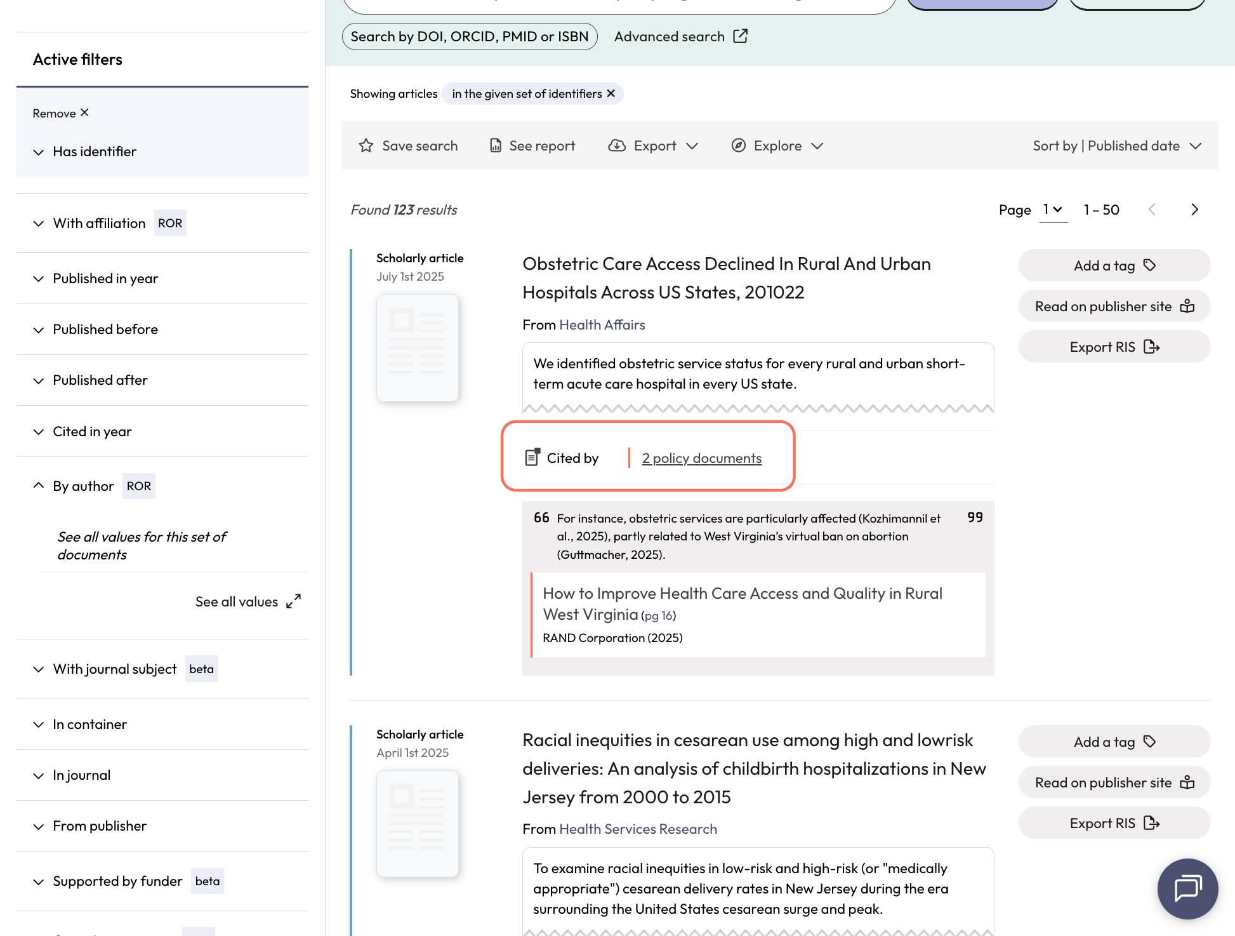Open the Health Services Research journal link
Viewport: 1235px width, 936px height.
pyautogui.click(x=638, y=829)
